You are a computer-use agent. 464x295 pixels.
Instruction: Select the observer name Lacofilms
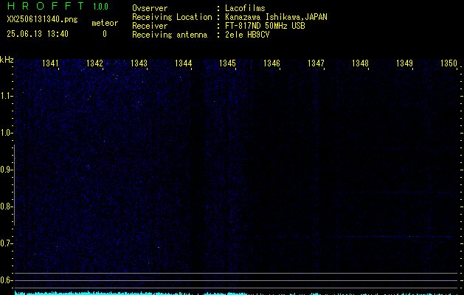pyautogui.click(x=245, y=8)
